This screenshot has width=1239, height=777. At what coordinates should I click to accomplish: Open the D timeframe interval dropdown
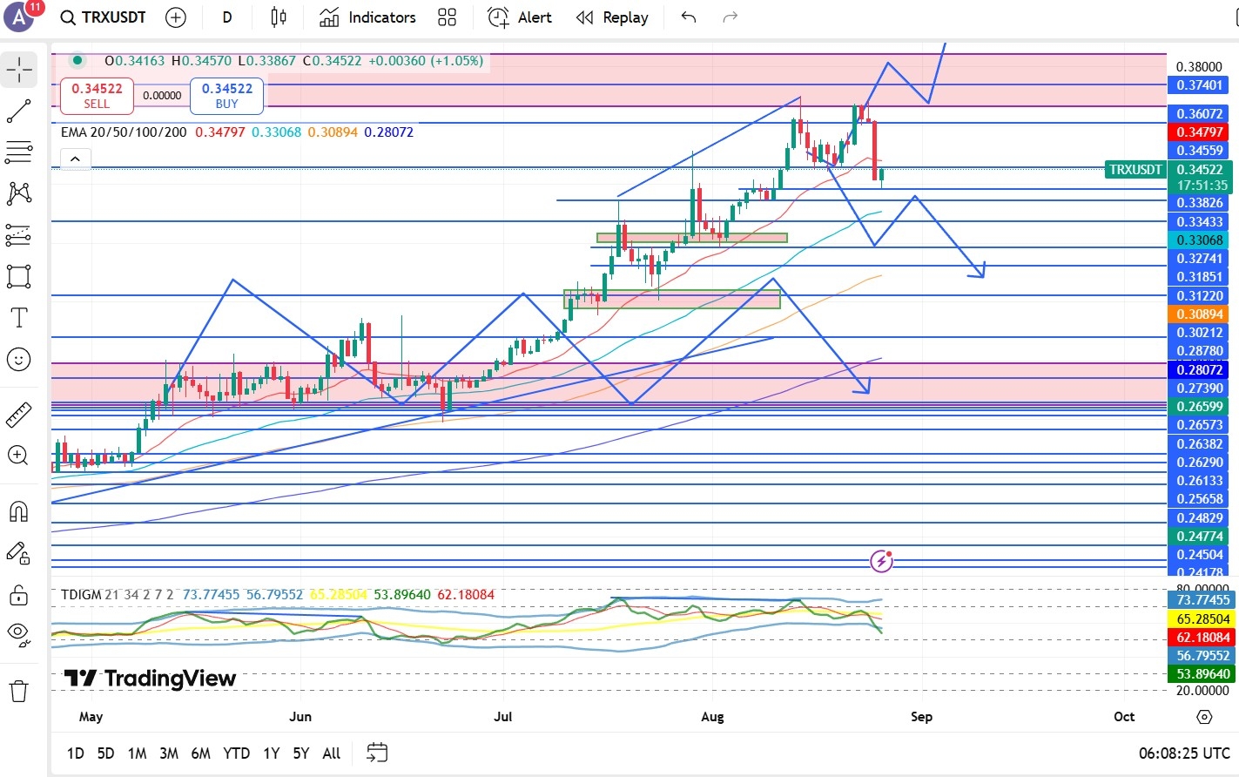tap(227, 17)
